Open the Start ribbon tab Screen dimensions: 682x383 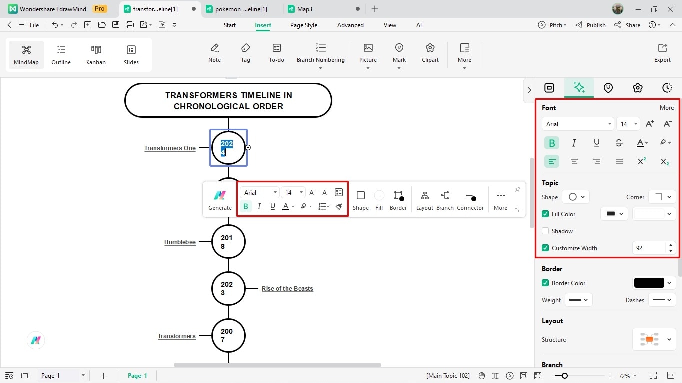(230, 25)
